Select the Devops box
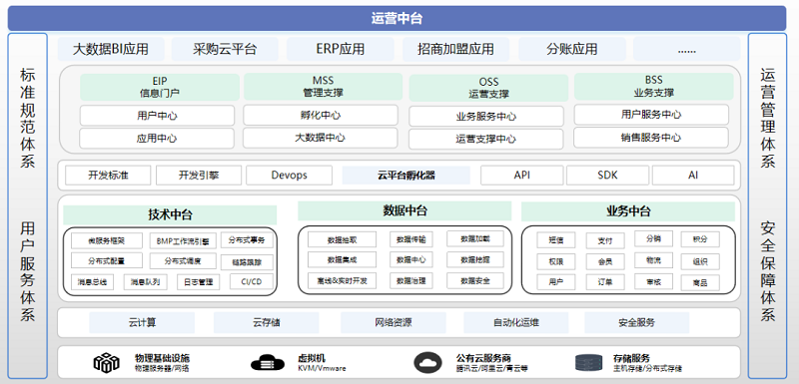The image size is (799, 384). tap(289, 176)
